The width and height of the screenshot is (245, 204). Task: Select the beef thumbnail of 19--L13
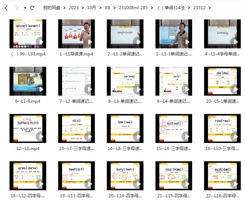[x=76, y=176]
